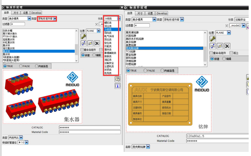This screenshot has height=156, width=251.
Task: Choose 机构类 from the category list
Action: tap(108, 73)
